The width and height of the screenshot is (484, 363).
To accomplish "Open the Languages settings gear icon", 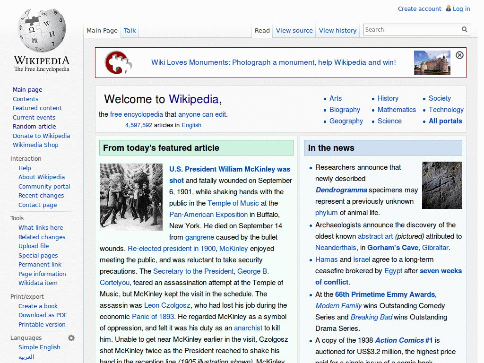I will tap(71, 338).
